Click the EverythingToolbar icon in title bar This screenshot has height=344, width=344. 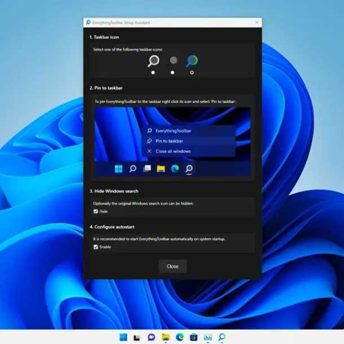pyautogui.click(x=88, y=23)
